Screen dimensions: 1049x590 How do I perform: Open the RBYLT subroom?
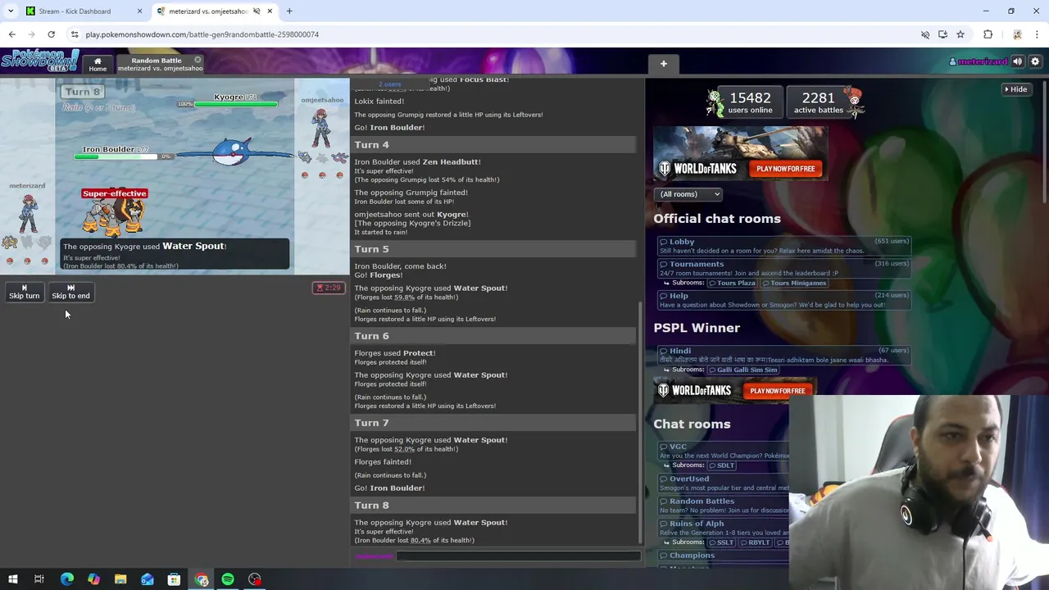pos(755,542)
